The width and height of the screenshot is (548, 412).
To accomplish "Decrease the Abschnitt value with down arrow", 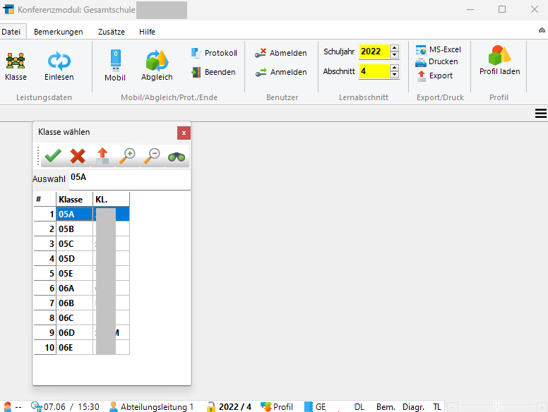I will [x=394, y=75].
